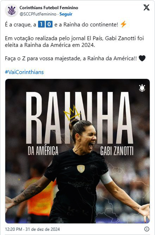Click the white Corinthians crest on the photo
Viewport: 155px width, 235px height.
(x=142, y=88)
